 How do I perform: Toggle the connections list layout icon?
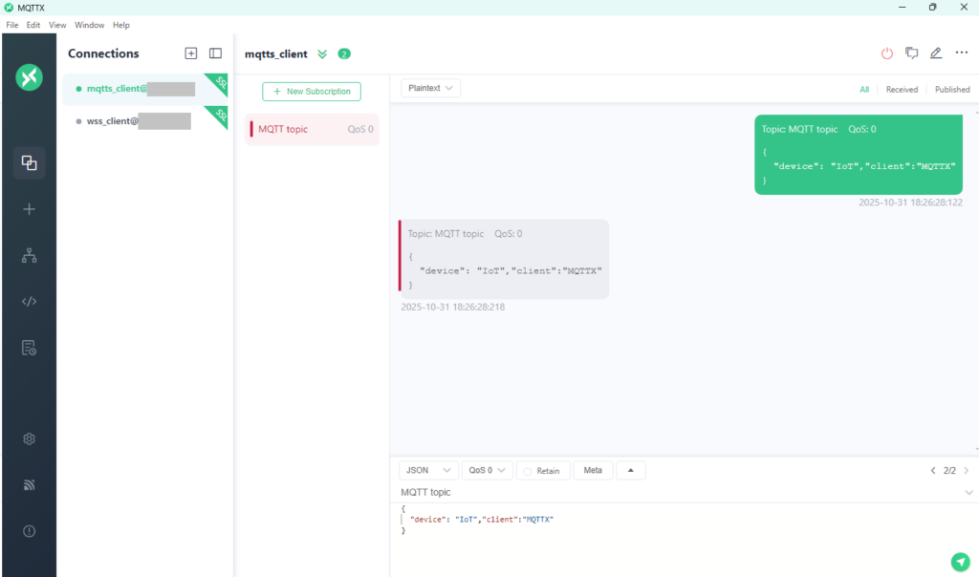[x=215, y=53]
